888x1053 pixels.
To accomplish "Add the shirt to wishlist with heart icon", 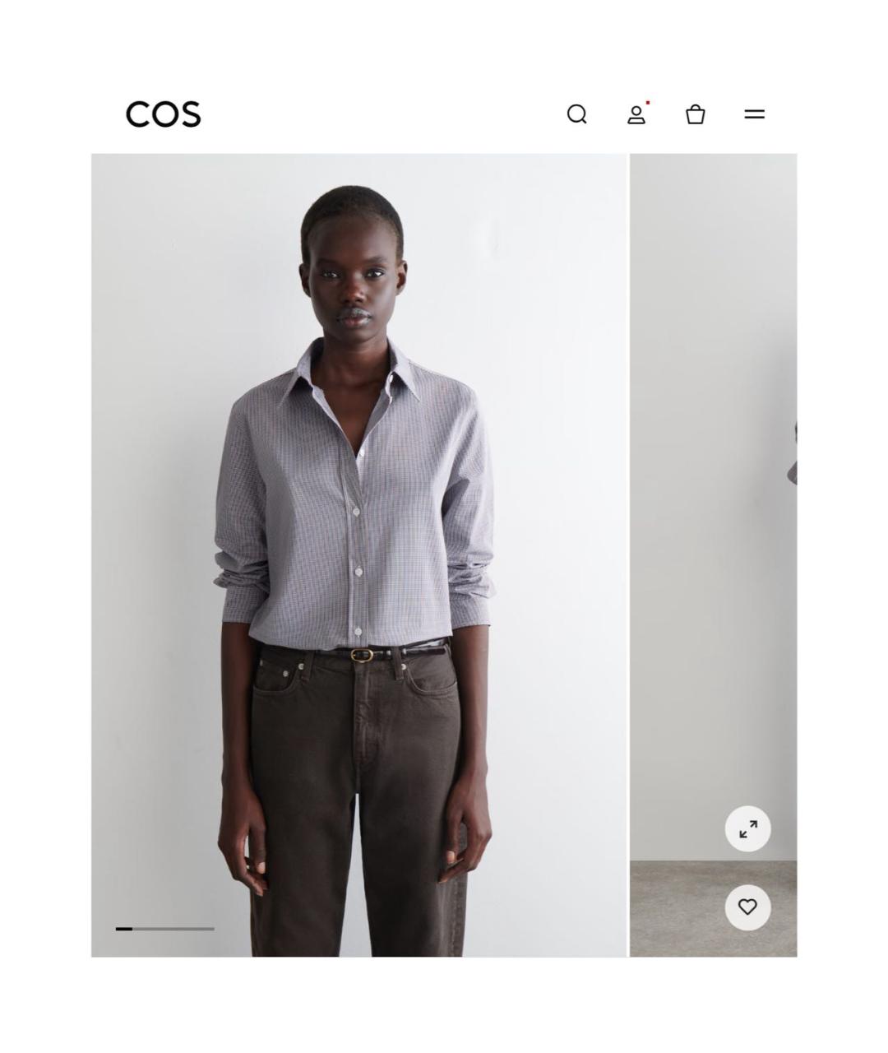I will (x=747, y=907).
